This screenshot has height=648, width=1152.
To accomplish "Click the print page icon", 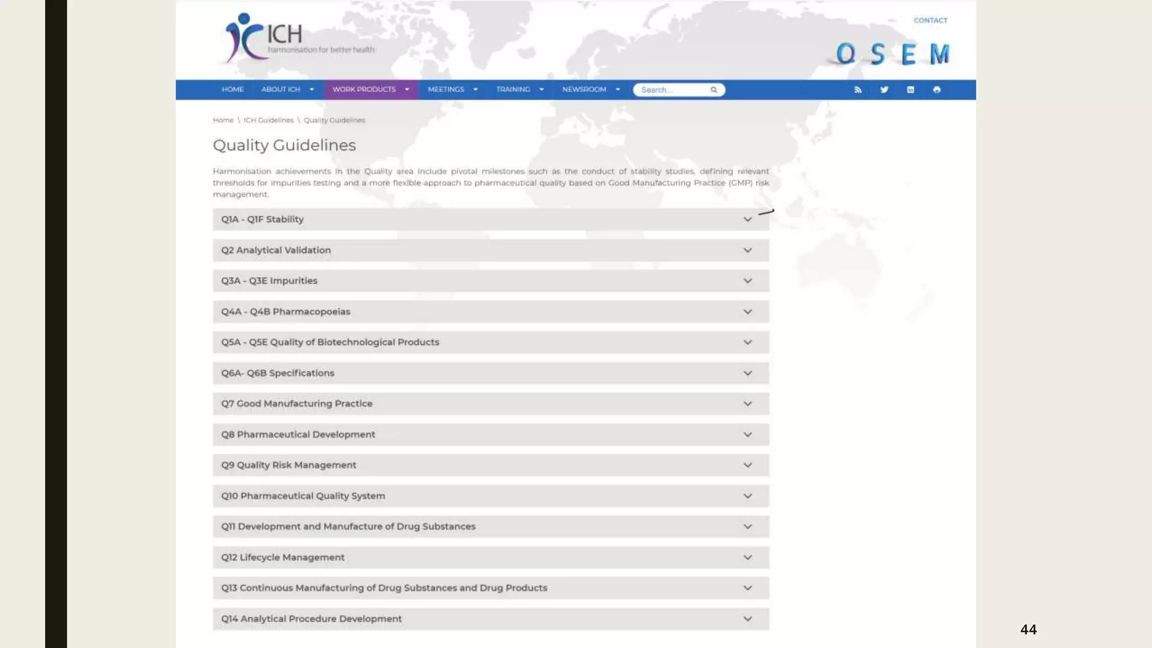I will (937, 89).
